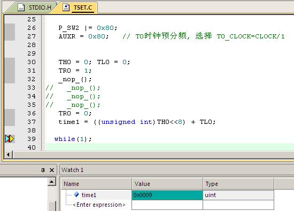
Task: Click the commented _nop_() on line 34
Action: [x=83, y=97]
